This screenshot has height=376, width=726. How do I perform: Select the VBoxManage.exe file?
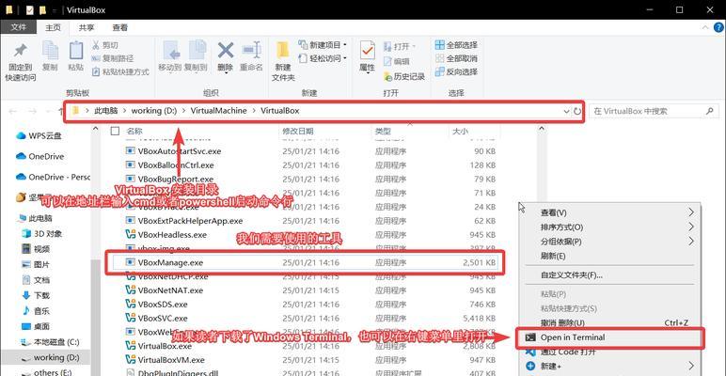(x=305, y=262)
